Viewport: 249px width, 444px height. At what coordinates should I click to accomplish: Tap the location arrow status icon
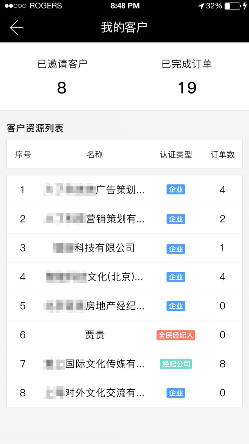201,6
